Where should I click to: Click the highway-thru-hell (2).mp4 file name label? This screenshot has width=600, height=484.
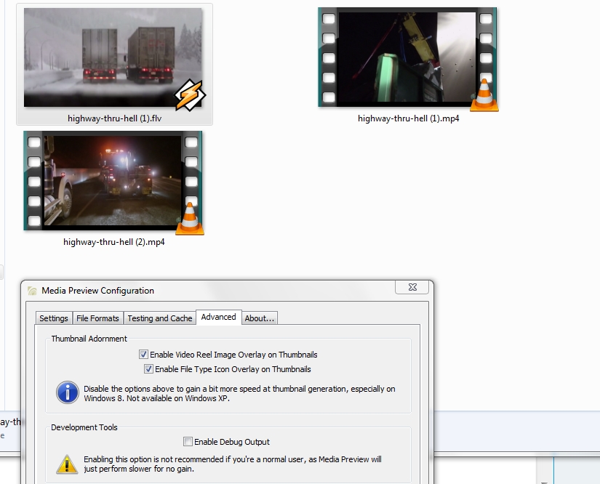pyautogui.click(x=114, y=242)
